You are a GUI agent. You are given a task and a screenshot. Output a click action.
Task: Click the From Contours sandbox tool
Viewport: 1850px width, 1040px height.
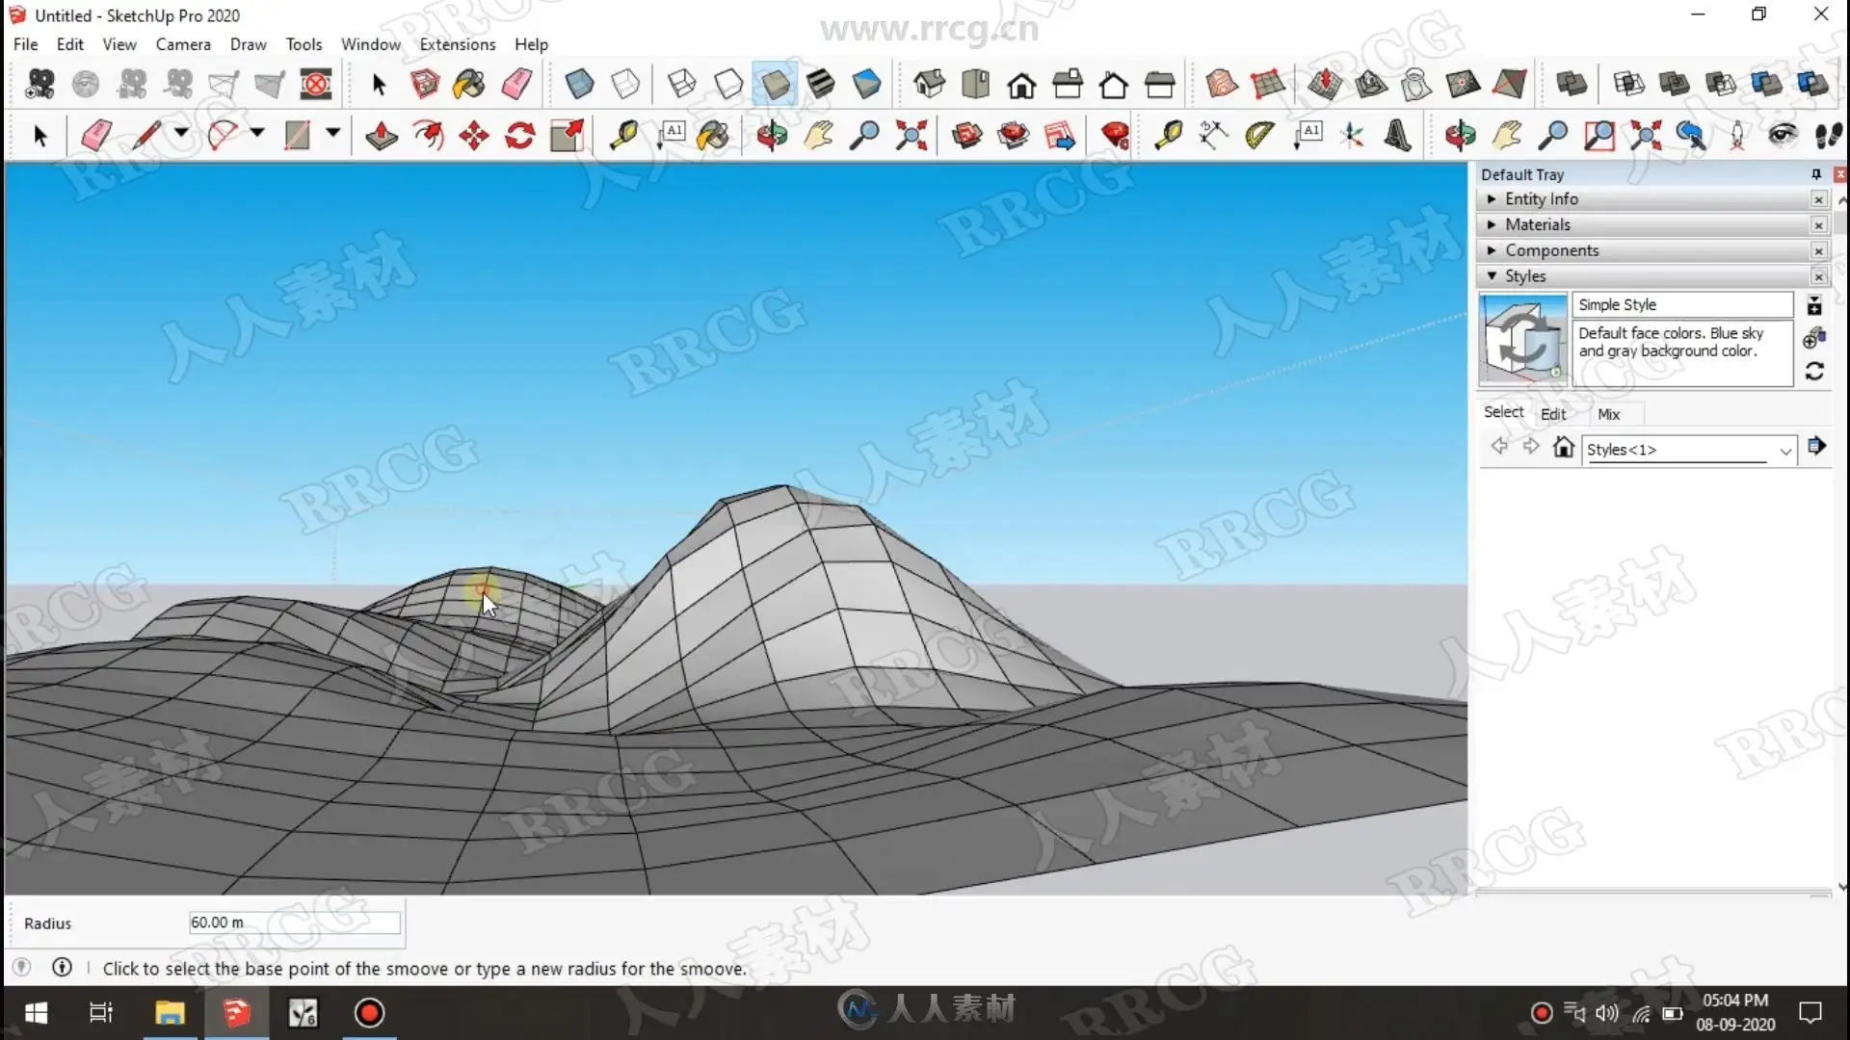point(1222,85)
